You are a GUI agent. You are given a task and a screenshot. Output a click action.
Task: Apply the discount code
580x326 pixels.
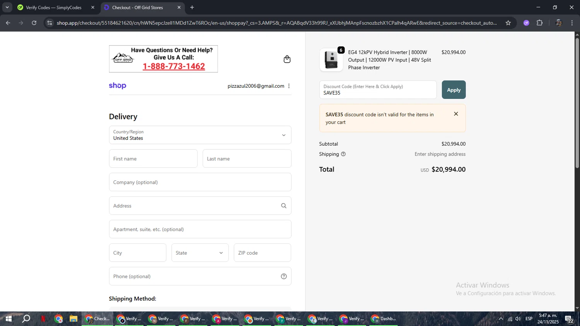click(x=454, y=90)
